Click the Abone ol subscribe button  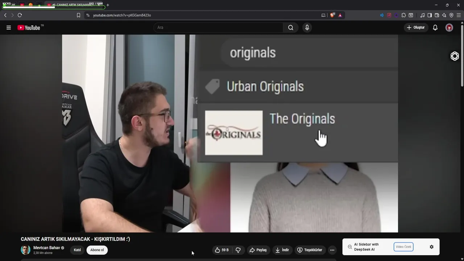click(x=97, y=250)
